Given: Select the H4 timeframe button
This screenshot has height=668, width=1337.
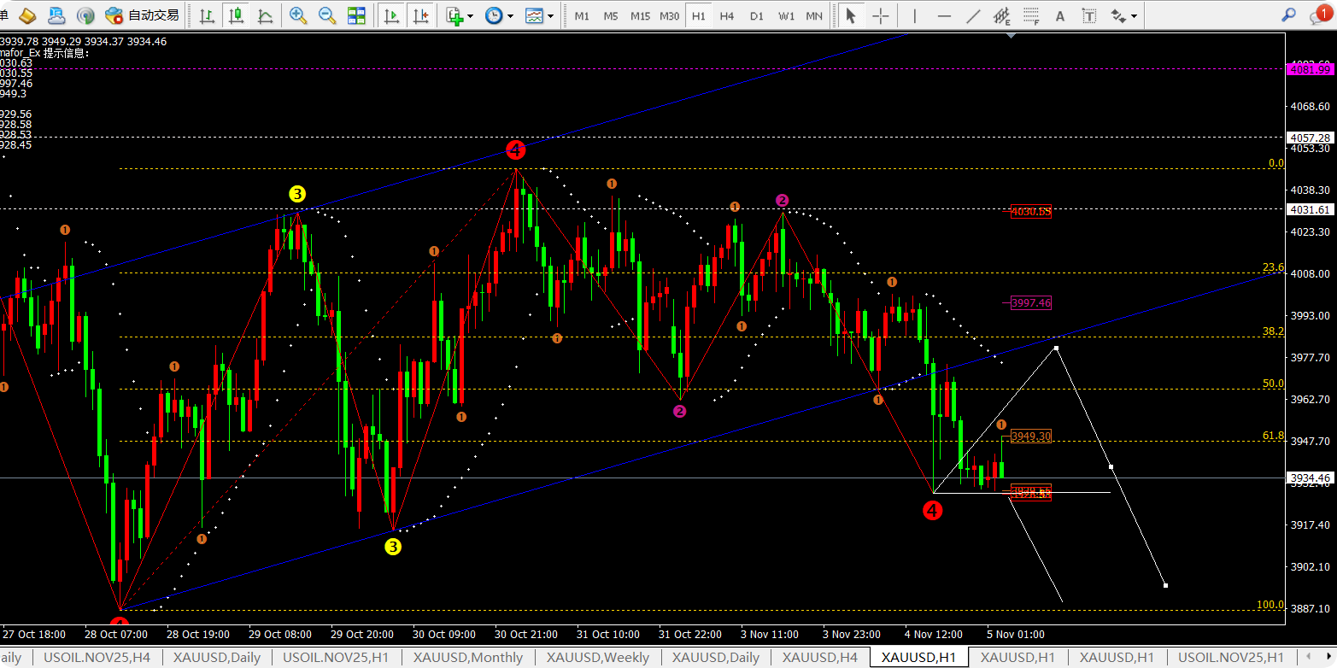Looking at the screenshot, I should pos(726,15).
